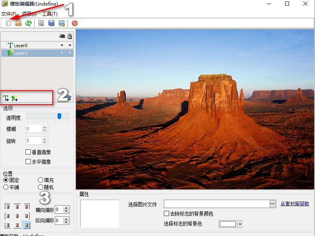Align the logo to the top-left position
Screen dimensions: 315x236
tap(8, 206)
